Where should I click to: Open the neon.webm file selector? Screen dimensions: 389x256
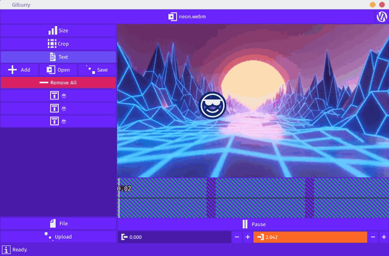pos(187,17)
